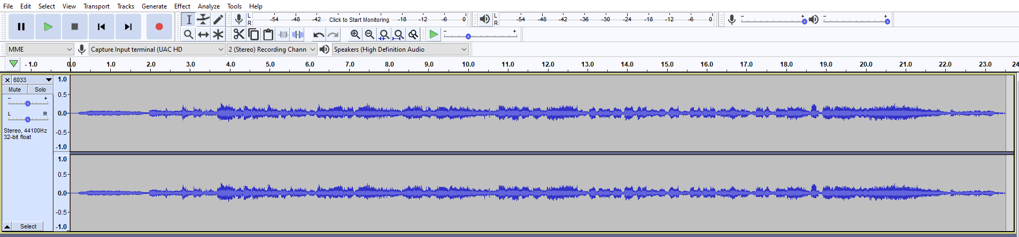
Task: Solo the 6033 track
Action: tap(40, 89)
